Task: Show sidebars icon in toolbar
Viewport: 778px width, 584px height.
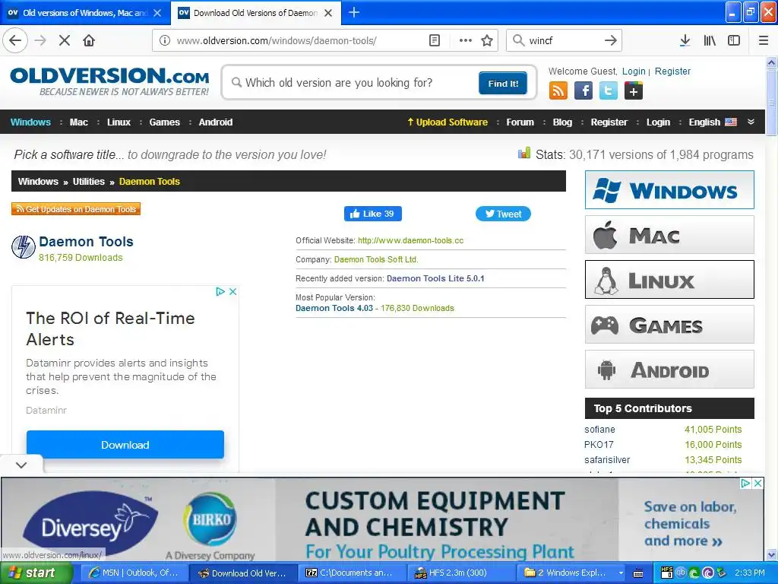Action: pos(734,40)
